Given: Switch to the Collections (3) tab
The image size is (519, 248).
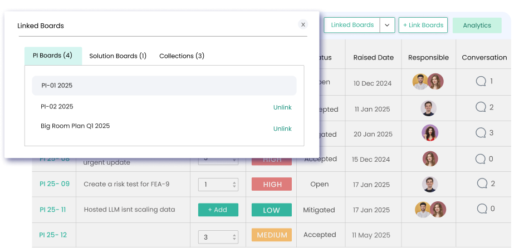Looking at the screenshot, I should click(x=182, y=56).
